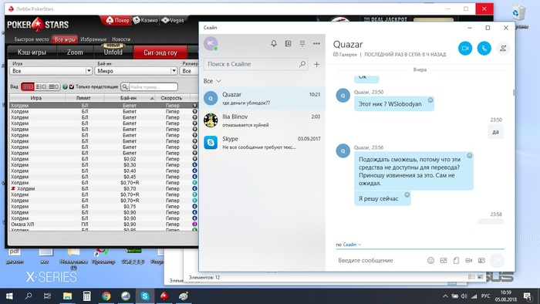Click the 'РУС' language indicator
The width and height of the screenshot is (540, 304).
[485, 296]
